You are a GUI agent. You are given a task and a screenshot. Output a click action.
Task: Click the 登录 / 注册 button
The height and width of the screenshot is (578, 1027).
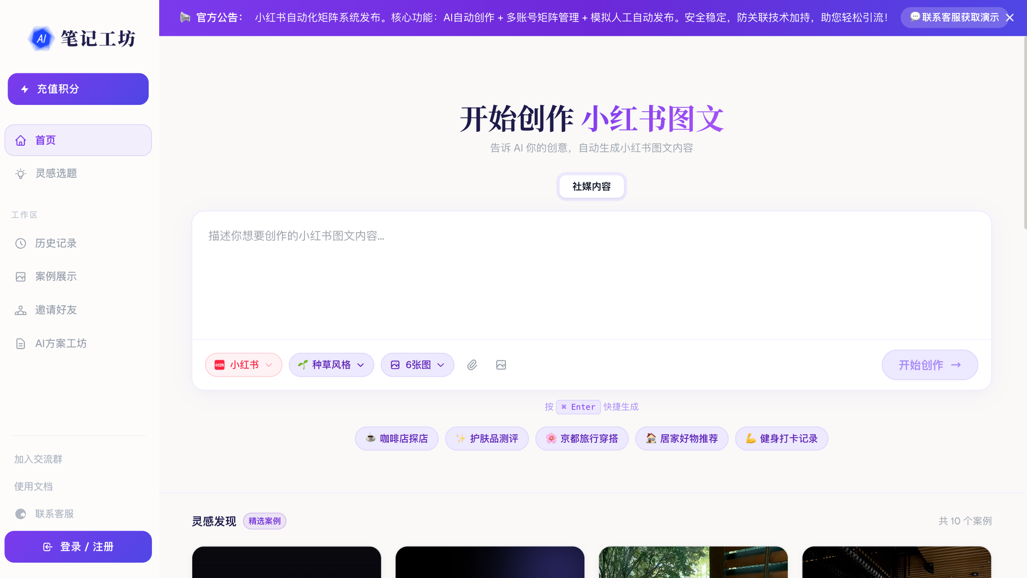point(78,547)
